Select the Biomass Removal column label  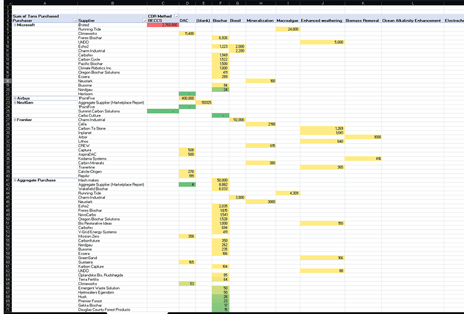pyautogui.click(x=362, y=20)
